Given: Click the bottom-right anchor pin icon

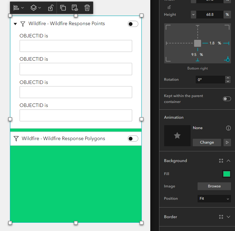Looking at the screenshot, I should coord(227,59).
